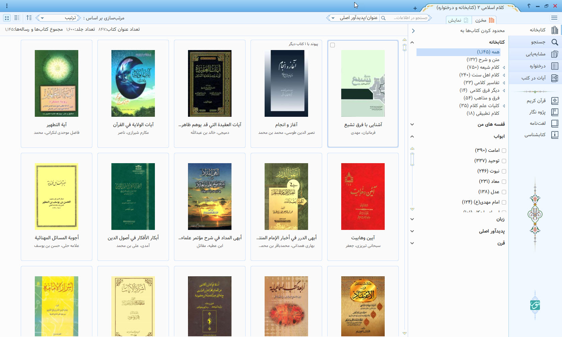Viewport: 562px width, 337px height.
Task: Open the أجوبة المسائل المهنائیة yellow cover
Action: tap(57, 197)
